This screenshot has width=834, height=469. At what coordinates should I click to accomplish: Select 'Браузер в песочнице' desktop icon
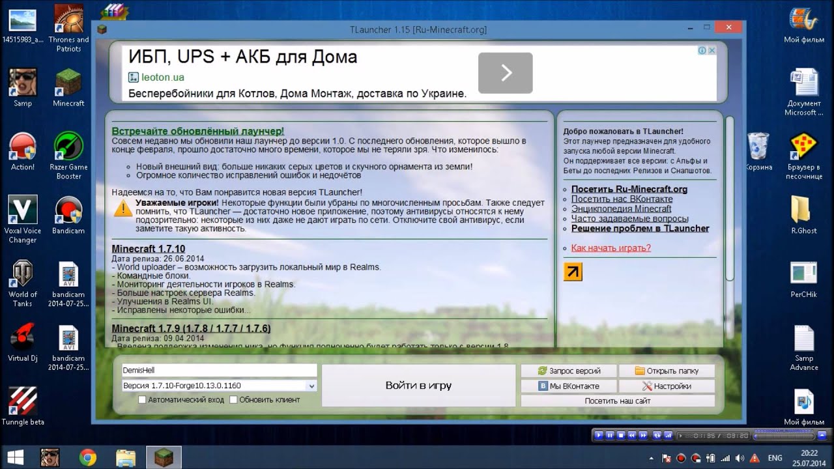click(804, 156)
